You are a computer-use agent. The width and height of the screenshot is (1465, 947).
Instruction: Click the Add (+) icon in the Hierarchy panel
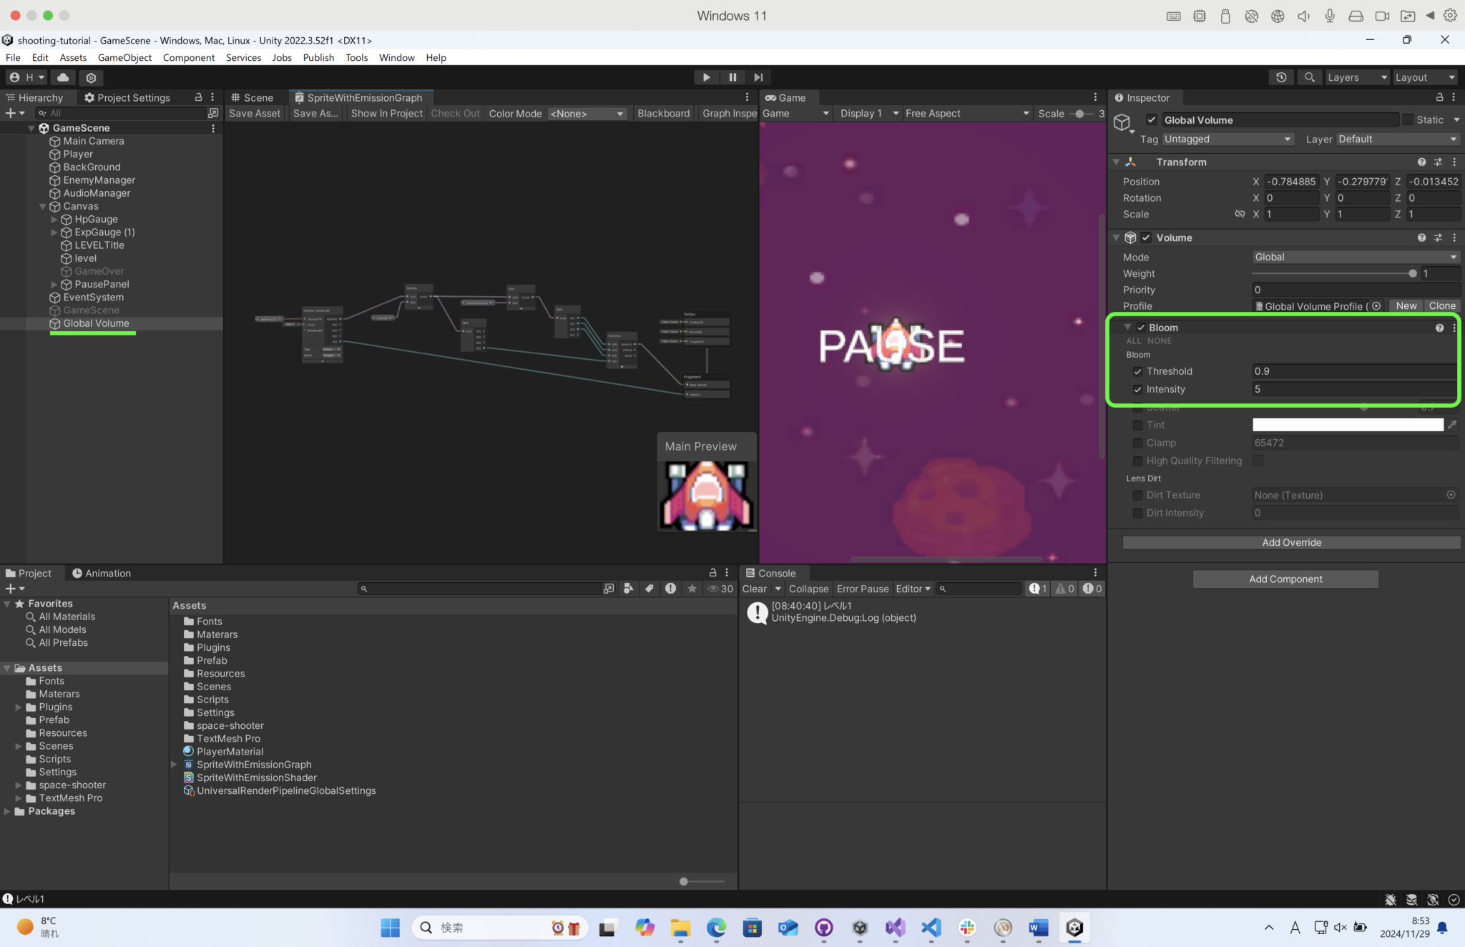(x=11, y=113)
